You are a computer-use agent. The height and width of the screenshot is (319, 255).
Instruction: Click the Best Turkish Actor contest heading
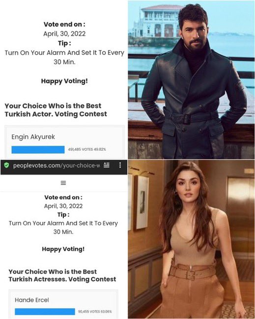pos(56,110)
